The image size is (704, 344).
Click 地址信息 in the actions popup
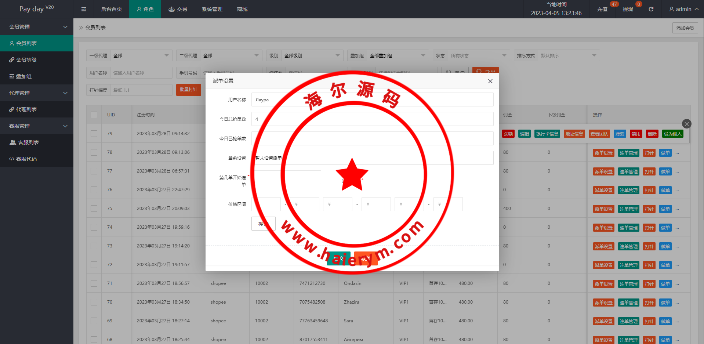point(574,134)
